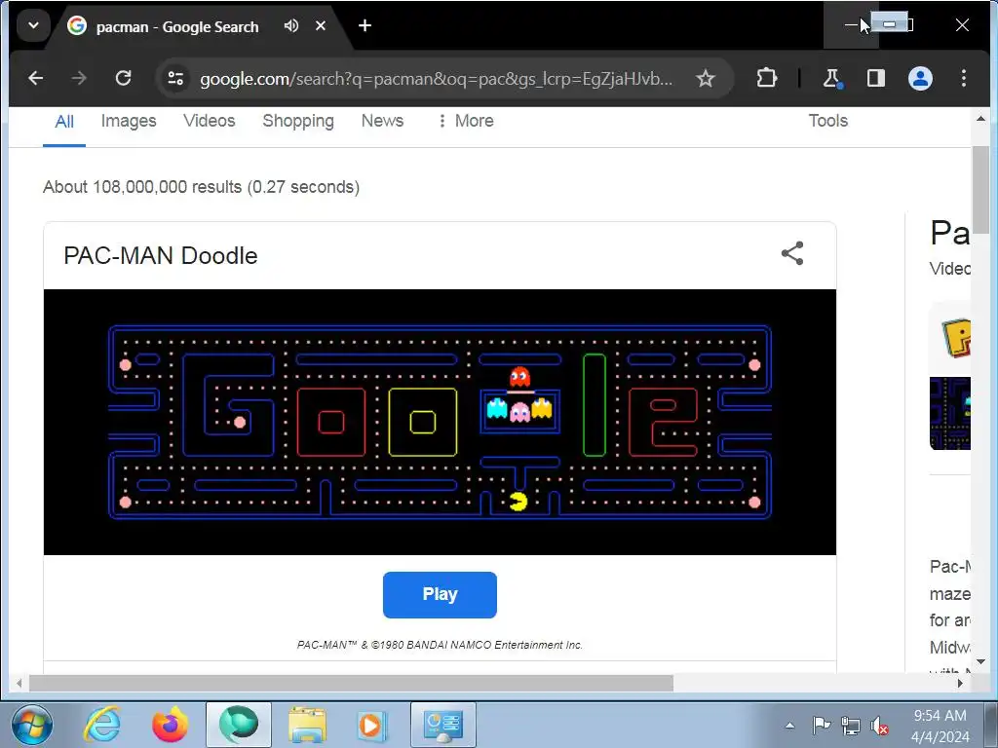
Task: Launch Firefox from the taskbar
Action: [171, 725]
